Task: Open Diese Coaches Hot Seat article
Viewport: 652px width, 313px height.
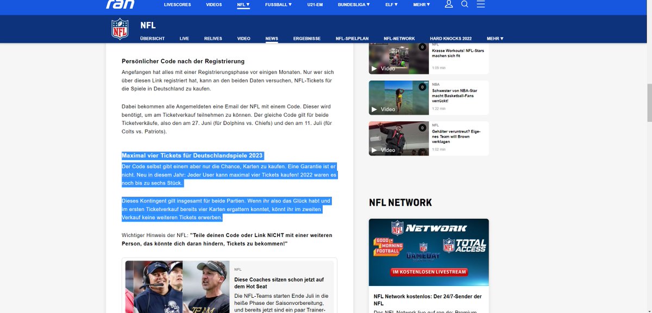Action: pyautogui.click(x=279, y=283)
